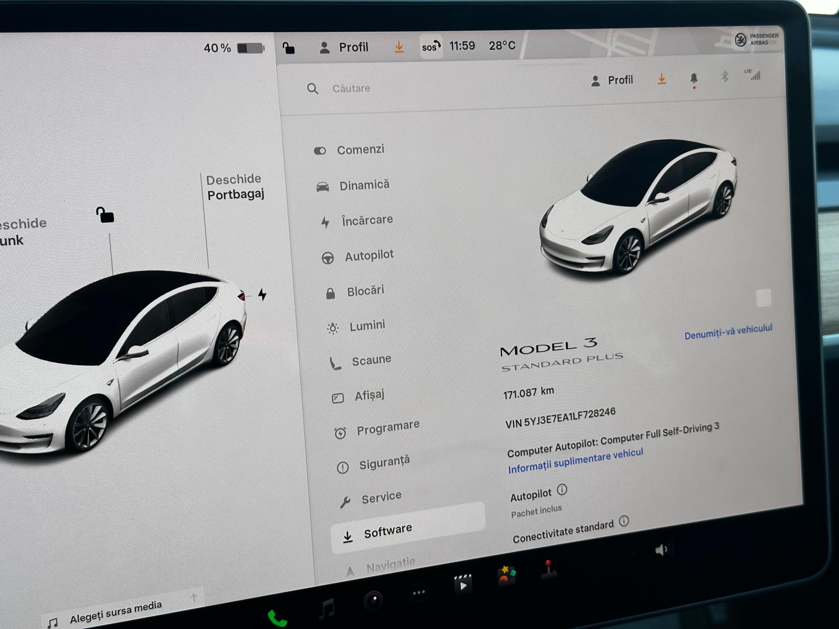
Task: Tap the volume speaker icon
Action: [661, 550]
